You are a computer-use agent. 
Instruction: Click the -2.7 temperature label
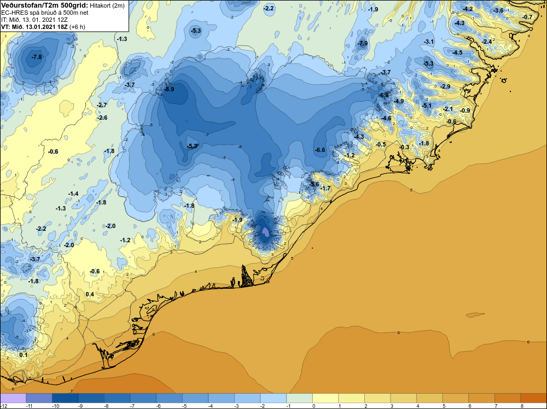click(x=102, y=105)
